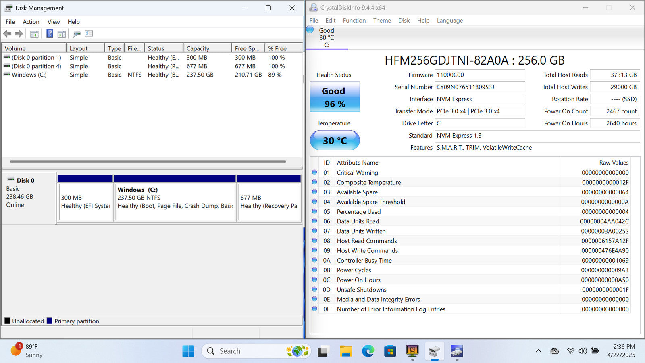Open the Action menu in Disk Management
This screenshot has width=645, height=363.
click(31, 22)
